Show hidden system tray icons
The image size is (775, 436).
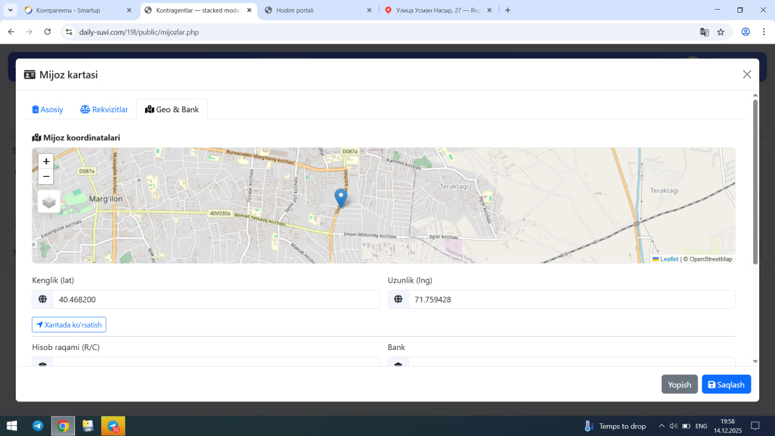[x=661, y=426]
